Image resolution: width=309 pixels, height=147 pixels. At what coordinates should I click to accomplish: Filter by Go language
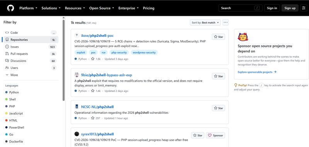click(x=31, y=134)
